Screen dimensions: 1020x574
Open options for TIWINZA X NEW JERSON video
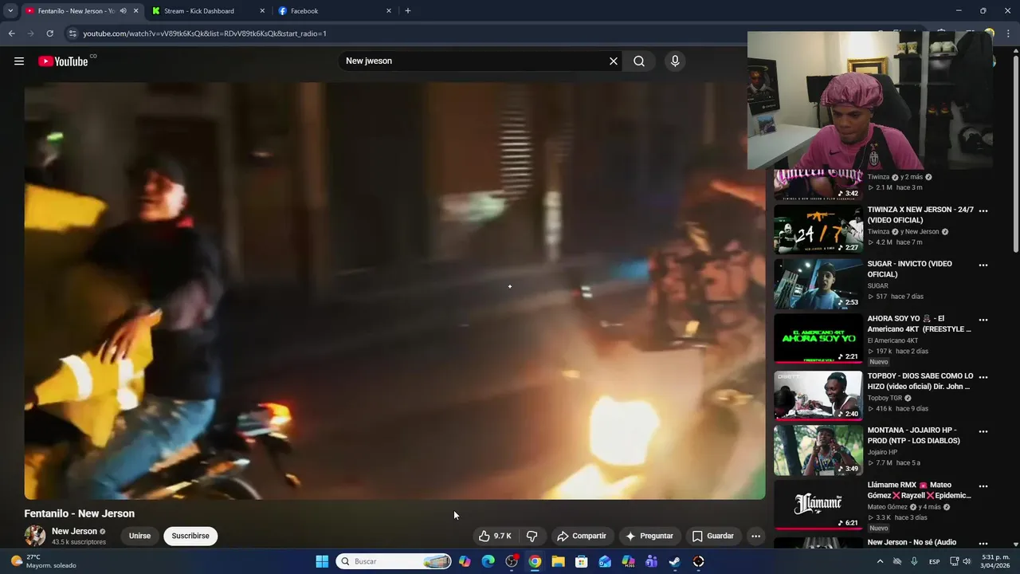[983, 210]
